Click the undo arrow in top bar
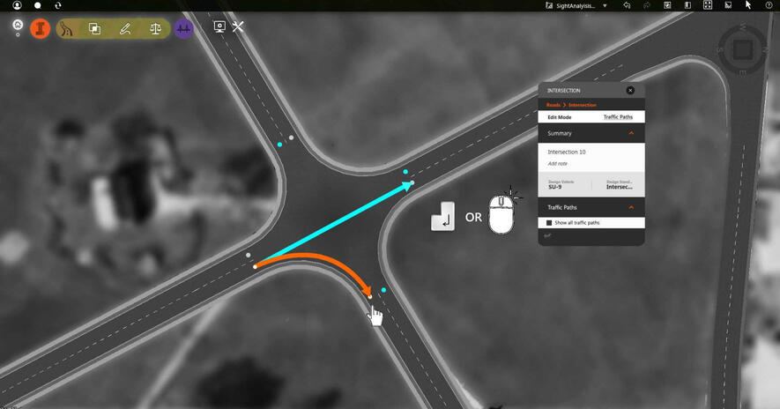This screenshot has width=780, height=409. 627,5
